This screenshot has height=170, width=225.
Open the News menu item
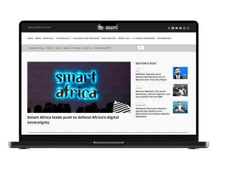pyautogui.click(x=38, y=38)
